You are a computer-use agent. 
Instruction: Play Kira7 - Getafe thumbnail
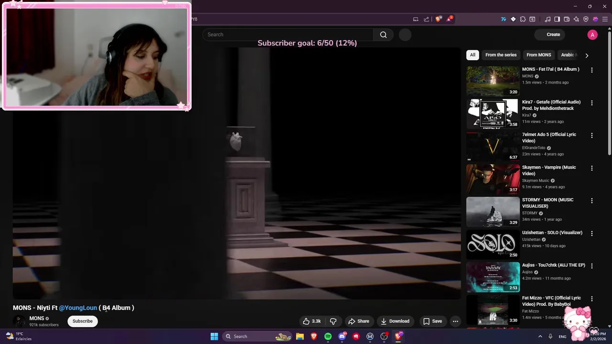[x=492, y=113]
